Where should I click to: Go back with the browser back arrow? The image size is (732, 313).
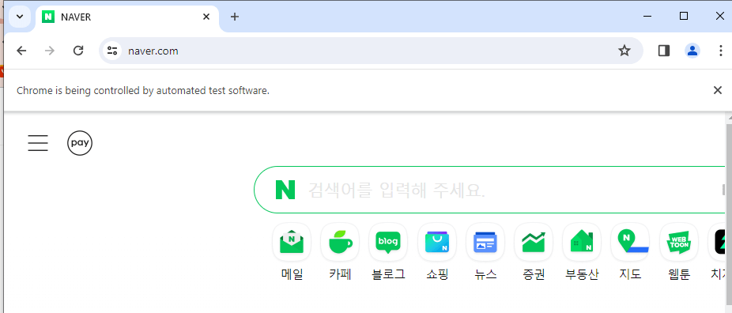tap(21, 51)
